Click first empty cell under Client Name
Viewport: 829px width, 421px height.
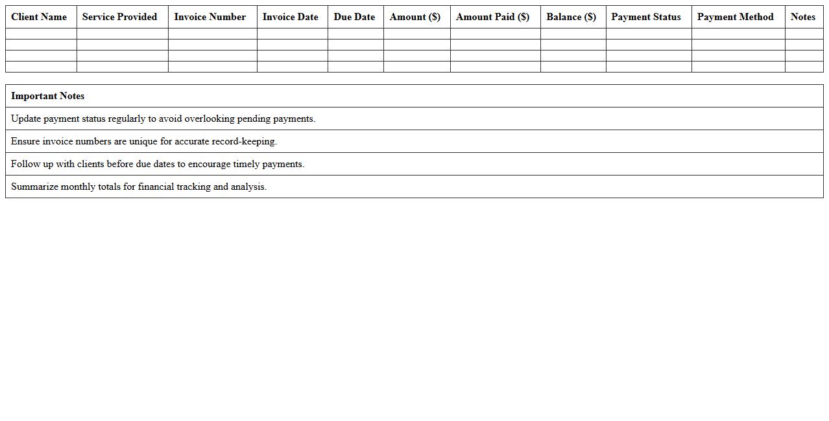41,34
